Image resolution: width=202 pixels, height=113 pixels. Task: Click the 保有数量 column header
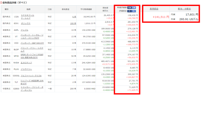tap(65, 9)
